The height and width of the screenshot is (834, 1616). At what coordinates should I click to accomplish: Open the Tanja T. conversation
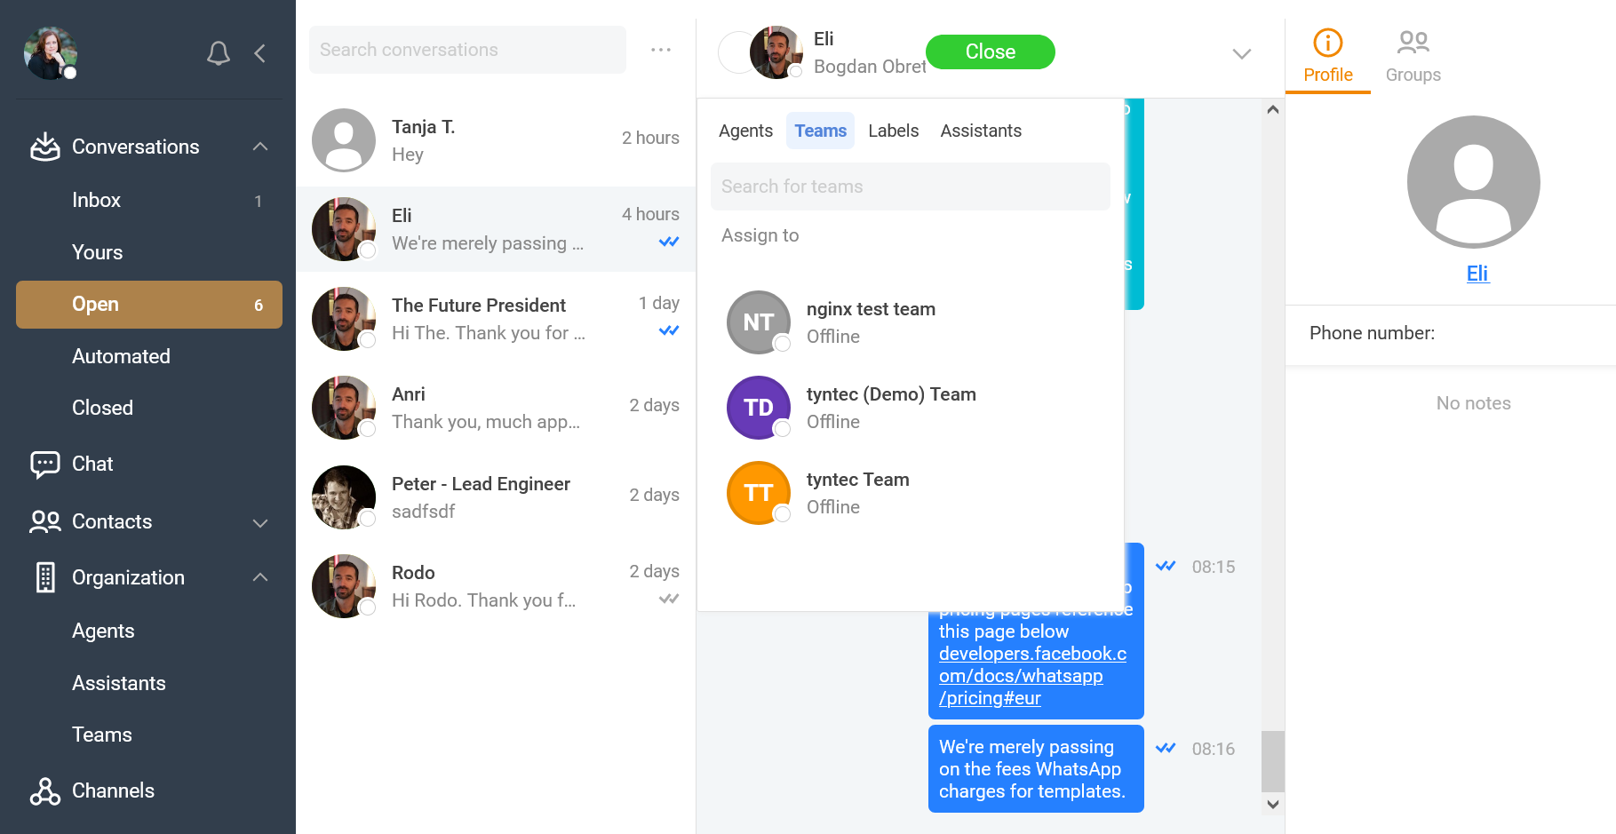click(495, 140)
